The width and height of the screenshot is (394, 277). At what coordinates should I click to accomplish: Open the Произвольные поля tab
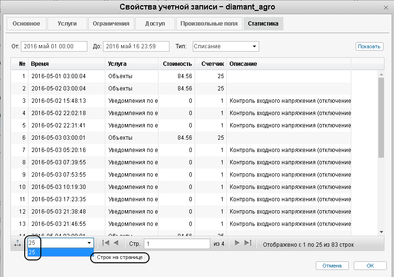209,24
